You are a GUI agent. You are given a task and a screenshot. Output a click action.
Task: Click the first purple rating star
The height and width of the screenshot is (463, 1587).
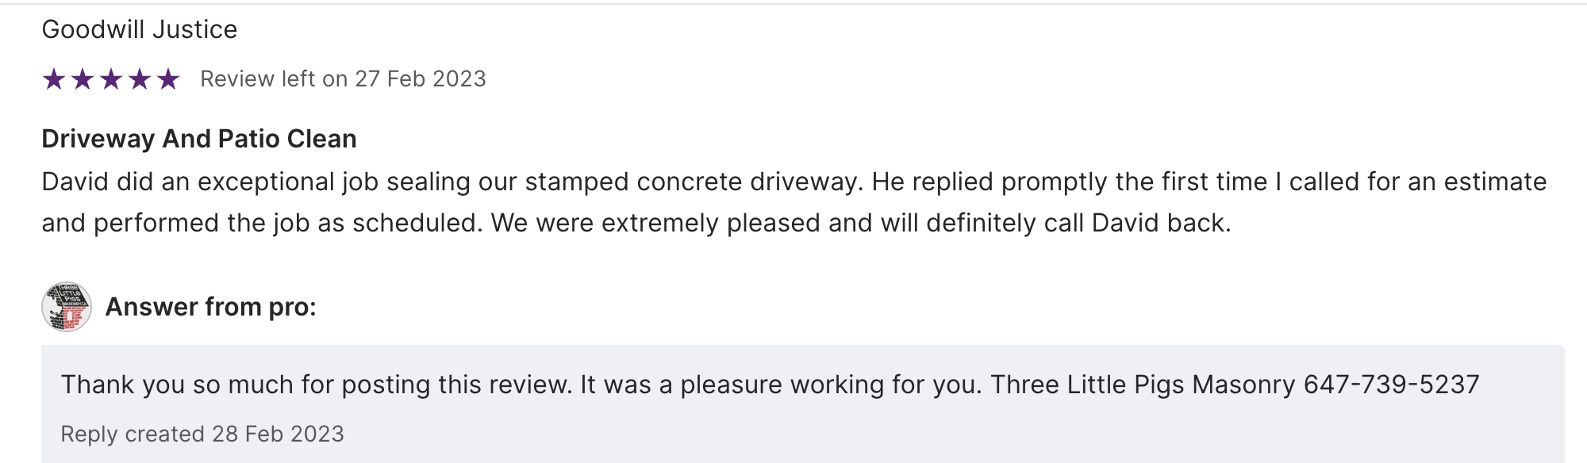54,79
